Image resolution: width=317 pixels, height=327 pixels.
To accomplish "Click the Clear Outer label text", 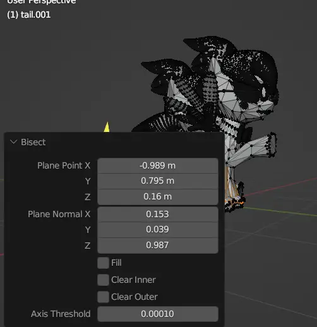I will (x=135, y=297).
